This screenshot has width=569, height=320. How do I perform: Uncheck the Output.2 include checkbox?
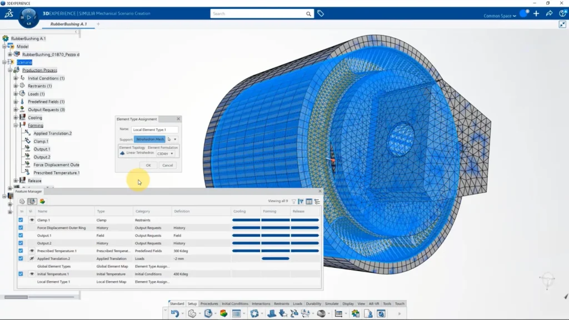[x=21, y=243]
